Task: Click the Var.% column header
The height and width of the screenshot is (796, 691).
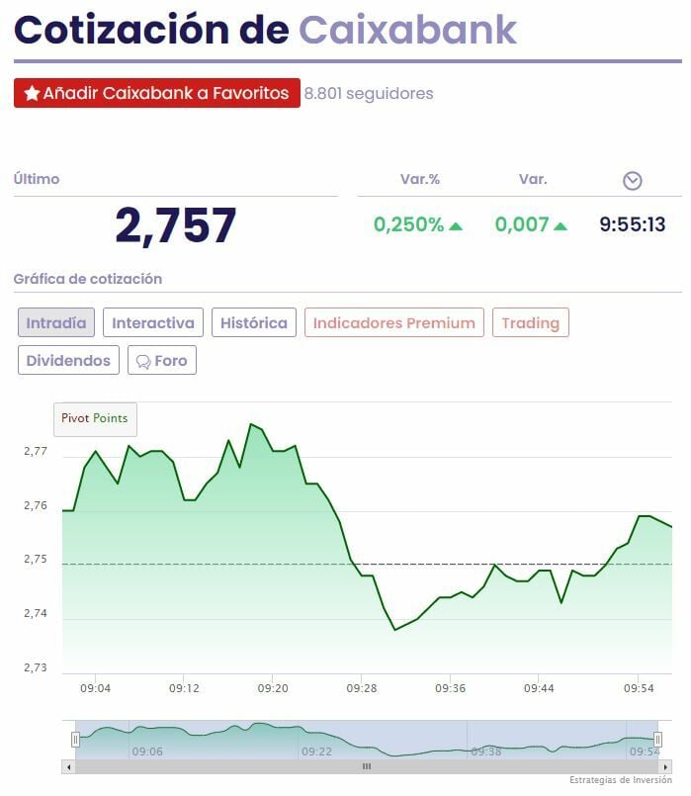Action: [420, 179]
